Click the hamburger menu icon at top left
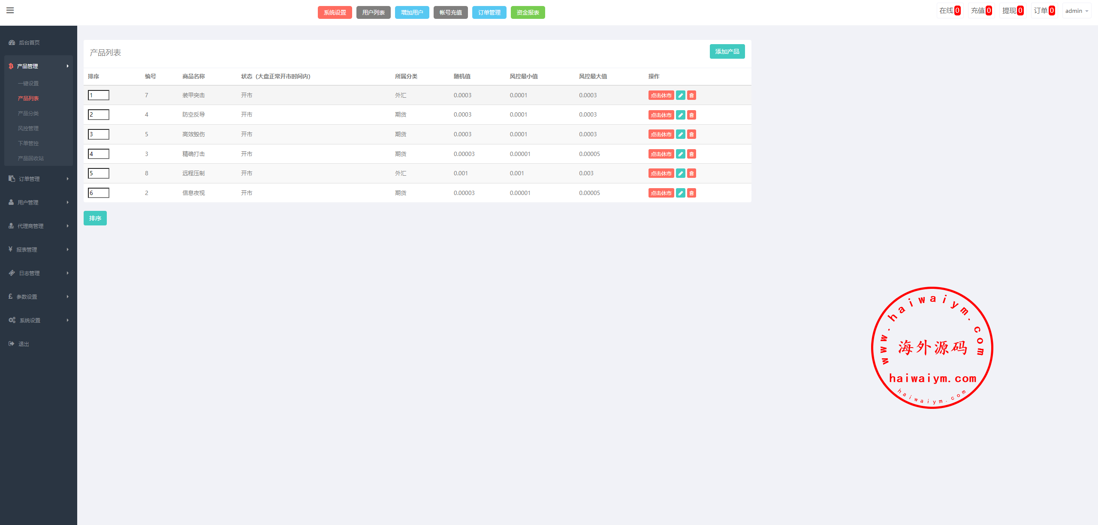 point(10,10)
